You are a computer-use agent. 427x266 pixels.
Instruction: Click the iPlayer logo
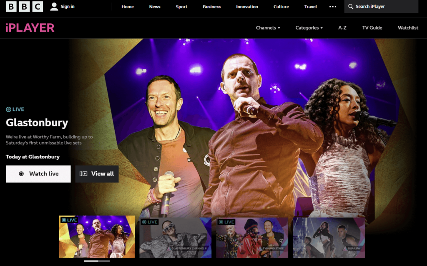click(30, 28)
